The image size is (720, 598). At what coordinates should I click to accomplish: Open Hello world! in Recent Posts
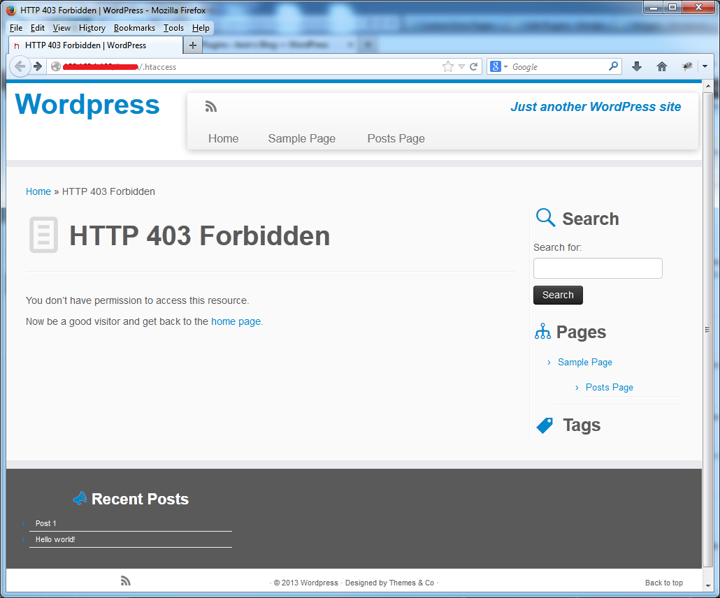click(55, 539)
